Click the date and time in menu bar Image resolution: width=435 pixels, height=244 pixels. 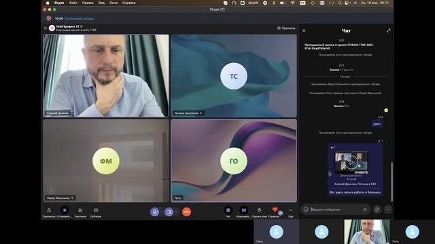(x=375, y=3)
